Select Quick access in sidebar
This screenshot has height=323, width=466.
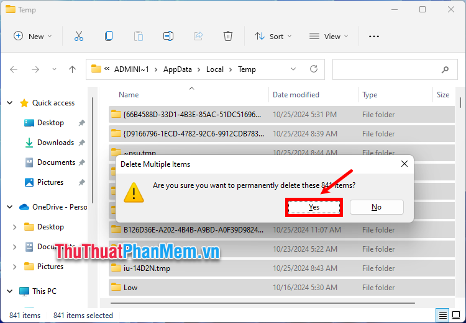click(53, 103)
